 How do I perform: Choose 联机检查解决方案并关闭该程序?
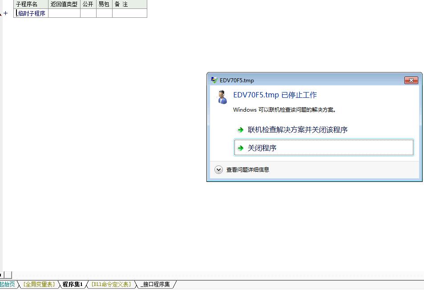click(298, 130)
